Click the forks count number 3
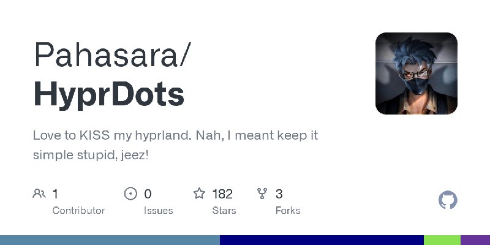490x245 pixels. 279,194
